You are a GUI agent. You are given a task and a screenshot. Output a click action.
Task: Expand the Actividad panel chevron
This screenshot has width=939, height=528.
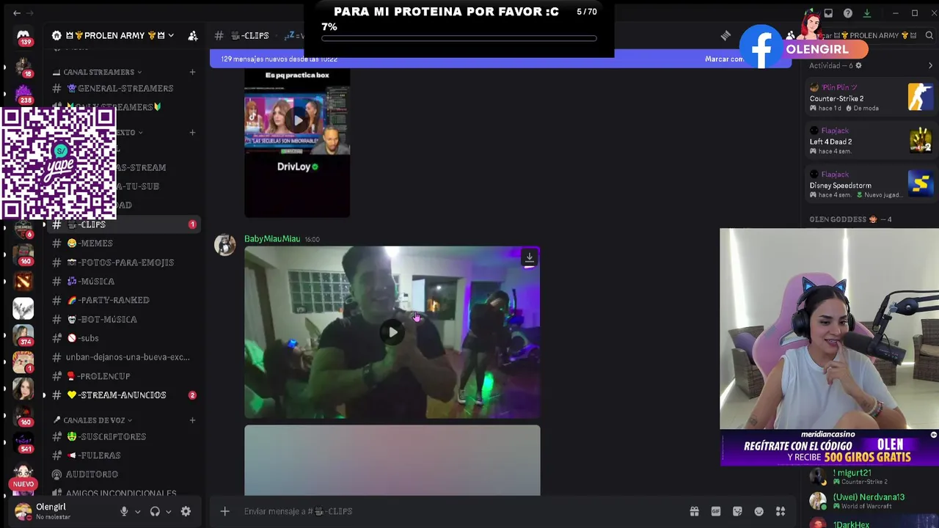[930, 65]
